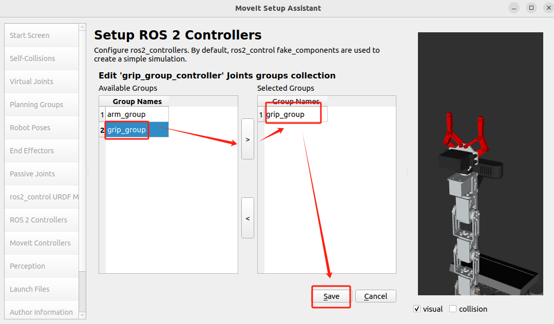Toggle the visual checkbox
Viewport: 554px width, 324px height.
(x=417, y=309)
